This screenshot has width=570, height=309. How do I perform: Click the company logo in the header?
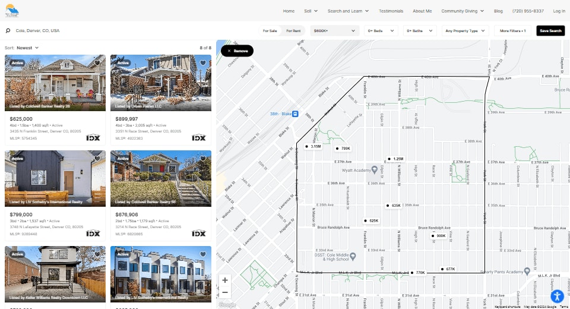point(12,11)
